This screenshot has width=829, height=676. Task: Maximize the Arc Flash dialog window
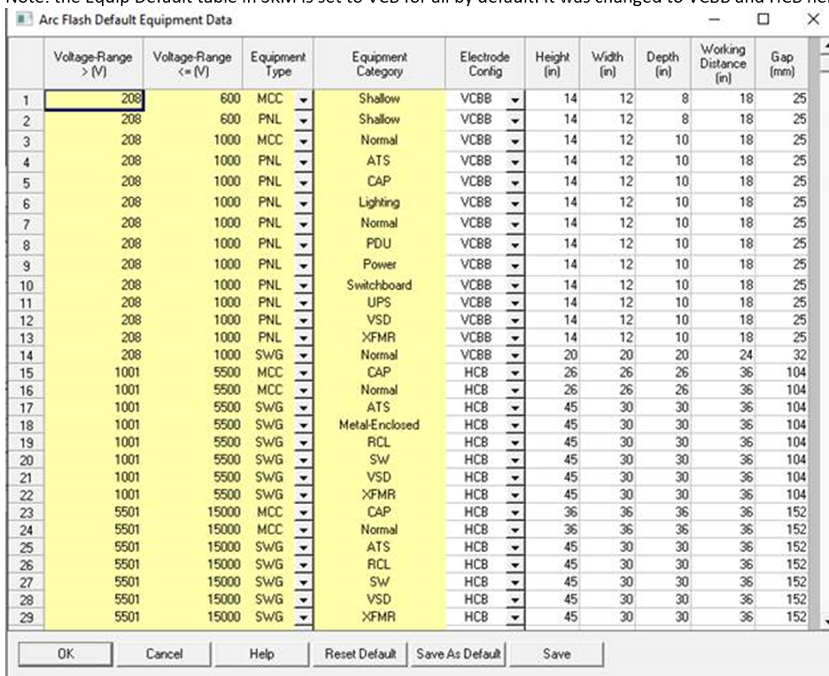pos(763,19)
